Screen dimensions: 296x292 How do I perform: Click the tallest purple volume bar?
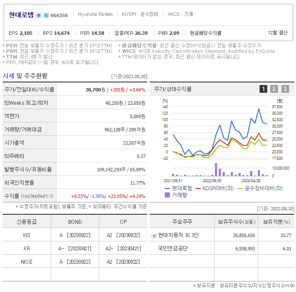click(x=216, y=170)
